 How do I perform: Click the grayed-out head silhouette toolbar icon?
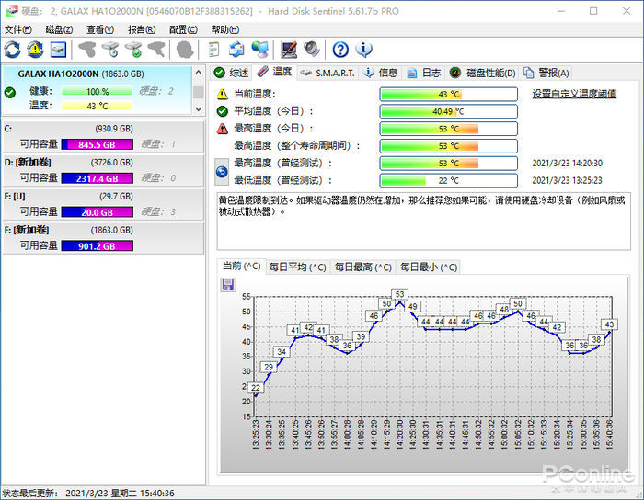point(185,50)
